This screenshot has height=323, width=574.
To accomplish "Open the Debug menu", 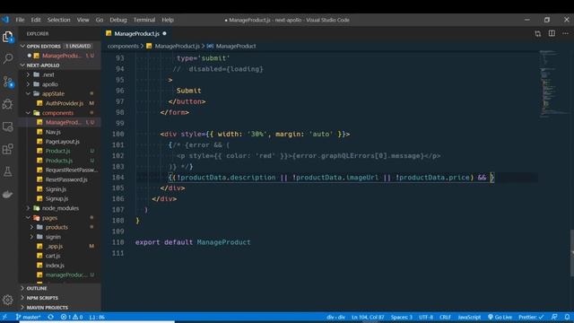I will click(118, 20).
